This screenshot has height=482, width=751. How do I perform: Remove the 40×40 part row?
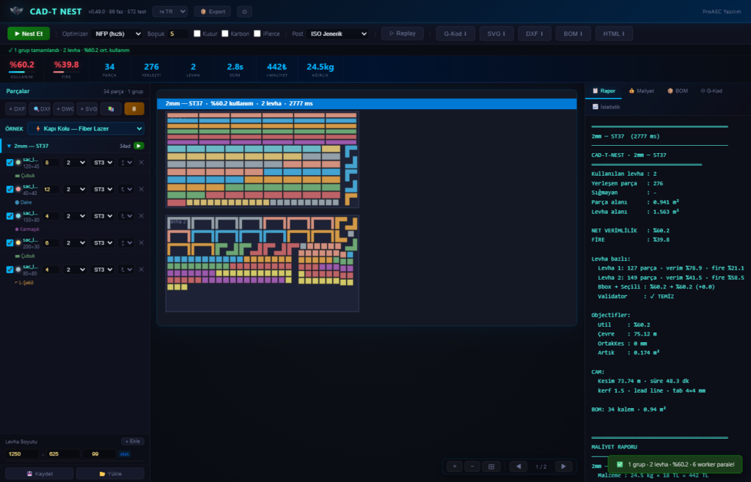(142, 189)
